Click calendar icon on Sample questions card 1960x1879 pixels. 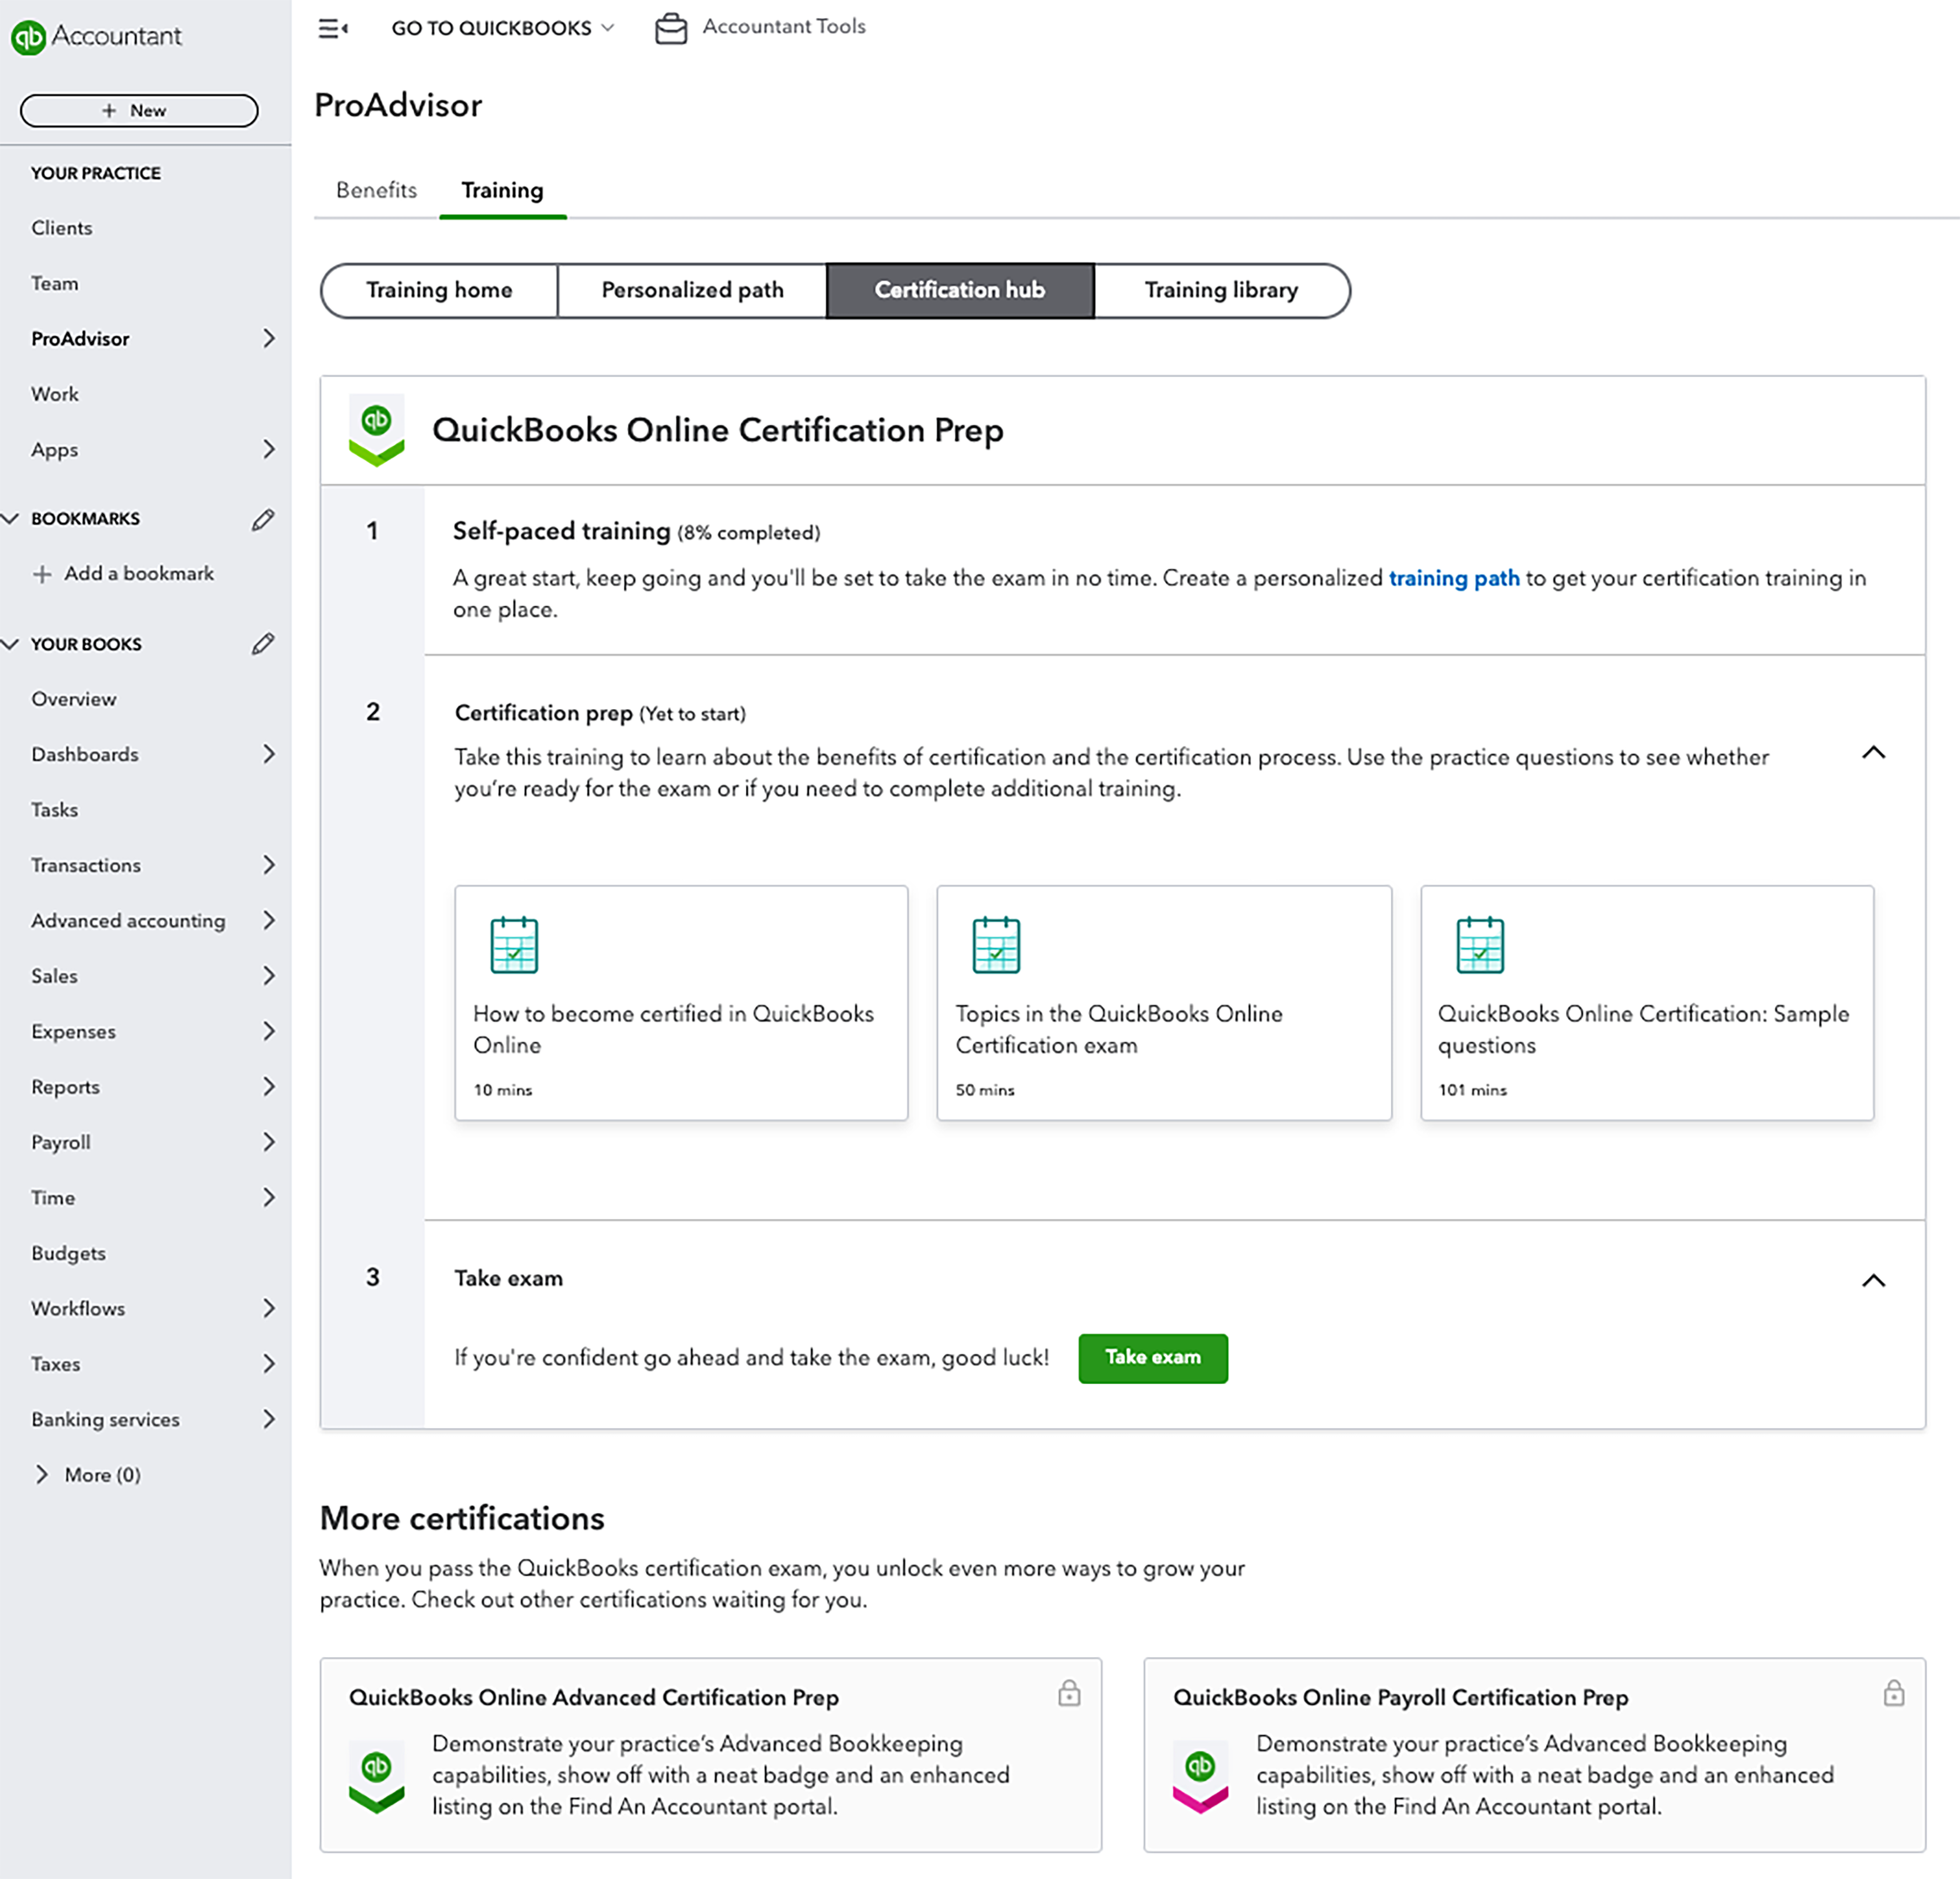(1480, 944)
